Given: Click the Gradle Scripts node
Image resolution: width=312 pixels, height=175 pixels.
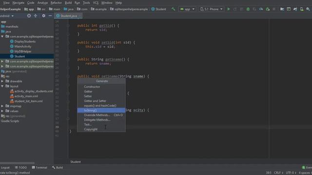Looking at the screenshot, I should (x=10, y=121).
